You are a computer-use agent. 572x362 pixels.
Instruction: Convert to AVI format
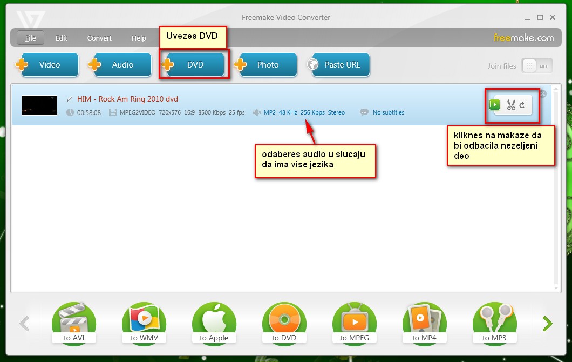[x=74, y=323]
